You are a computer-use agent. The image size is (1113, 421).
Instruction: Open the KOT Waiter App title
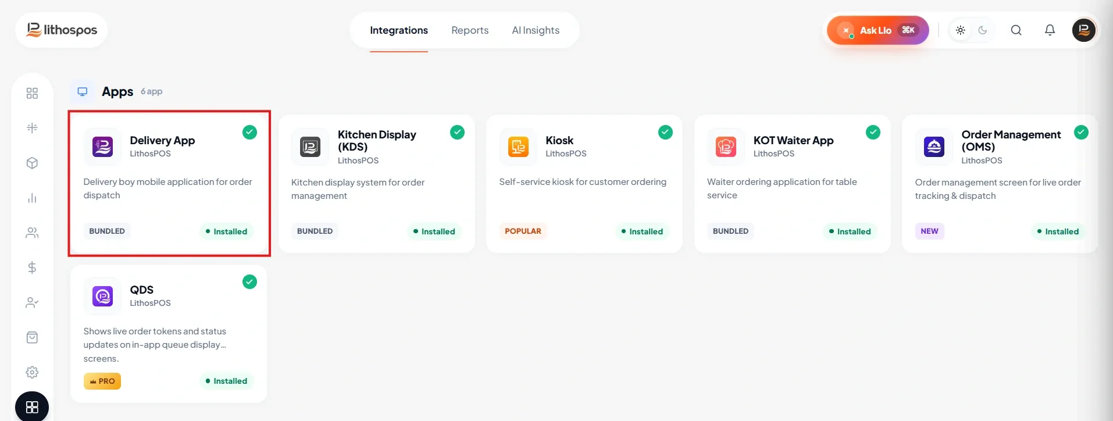[793, 140]
